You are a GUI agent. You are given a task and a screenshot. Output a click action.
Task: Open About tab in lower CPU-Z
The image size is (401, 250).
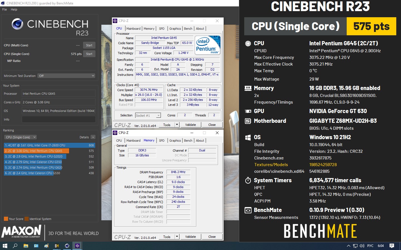pyautogui.click(x=200, y=141)
